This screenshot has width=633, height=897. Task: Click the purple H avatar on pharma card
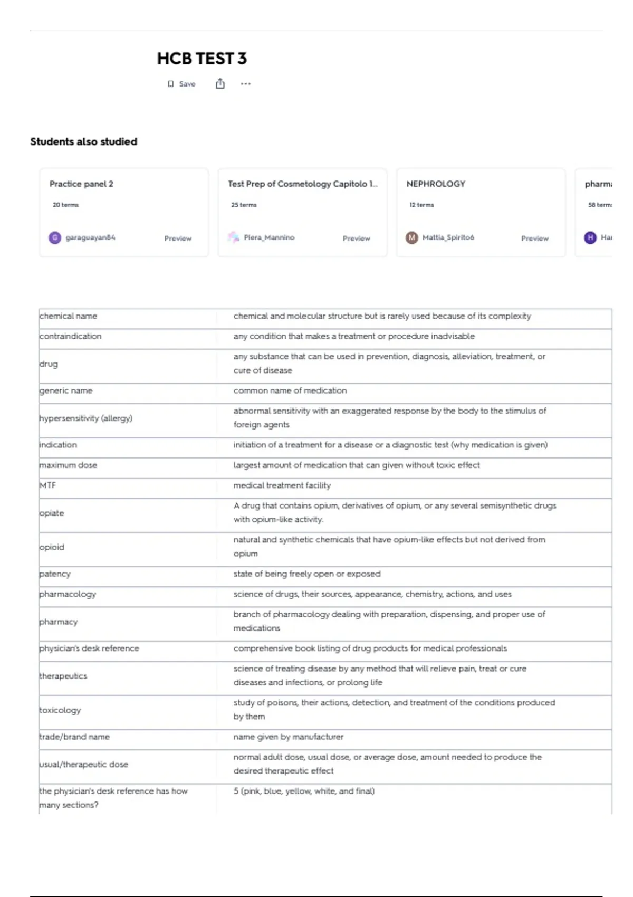590,237
